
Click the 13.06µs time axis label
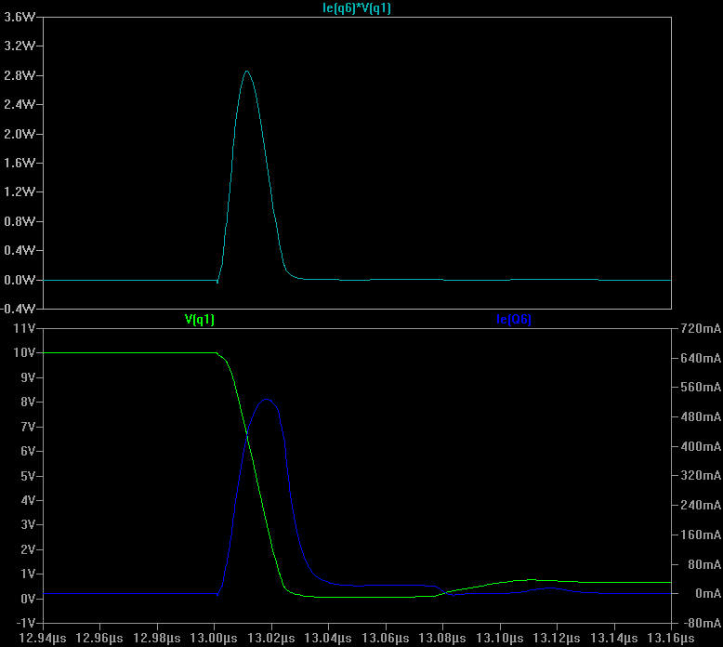386,639
